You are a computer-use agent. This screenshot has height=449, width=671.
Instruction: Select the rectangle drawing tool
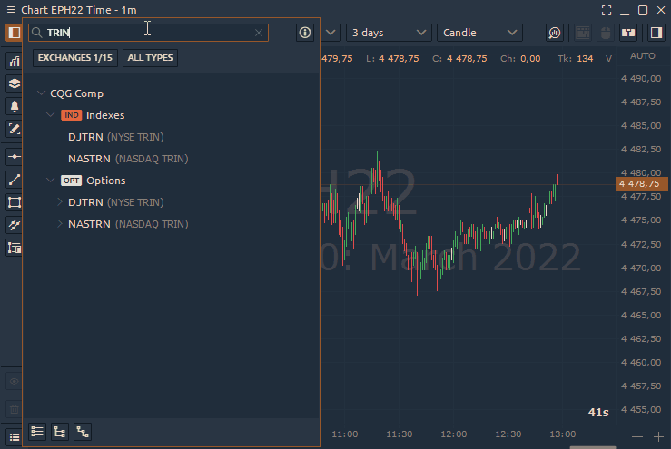(x=15, y=202)
